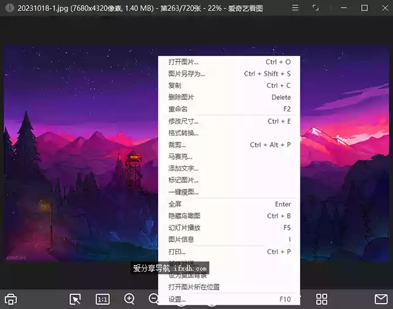
Task: Zoom in with the magnifier plus icon
Action: coord(129,299)
